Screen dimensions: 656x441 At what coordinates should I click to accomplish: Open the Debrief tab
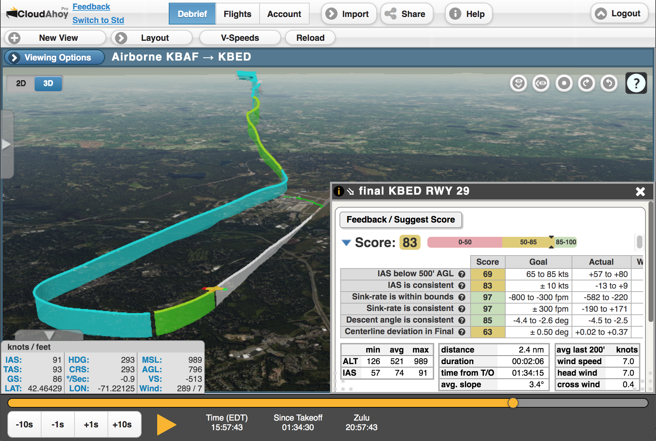coord(192,14)
